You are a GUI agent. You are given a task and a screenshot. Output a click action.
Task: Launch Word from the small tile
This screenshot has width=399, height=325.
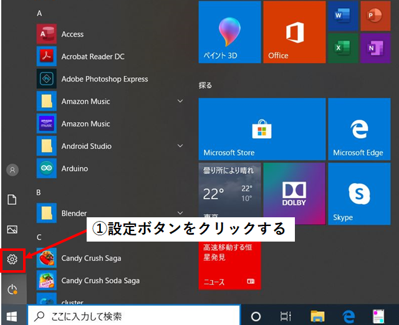tap(343, 16)
